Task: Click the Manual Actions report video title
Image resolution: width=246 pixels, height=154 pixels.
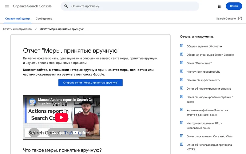Action: [x=65, y=99]
